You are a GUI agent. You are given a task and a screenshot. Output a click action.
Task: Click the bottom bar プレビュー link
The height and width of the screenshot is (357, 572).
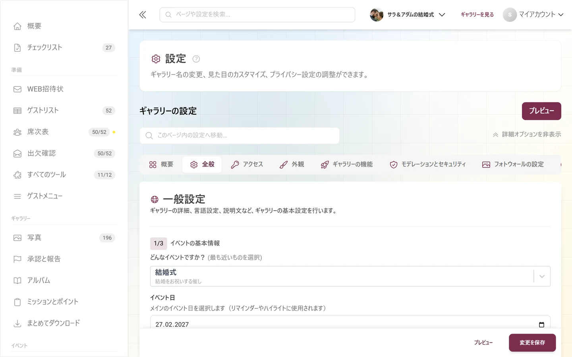[483, 343]
